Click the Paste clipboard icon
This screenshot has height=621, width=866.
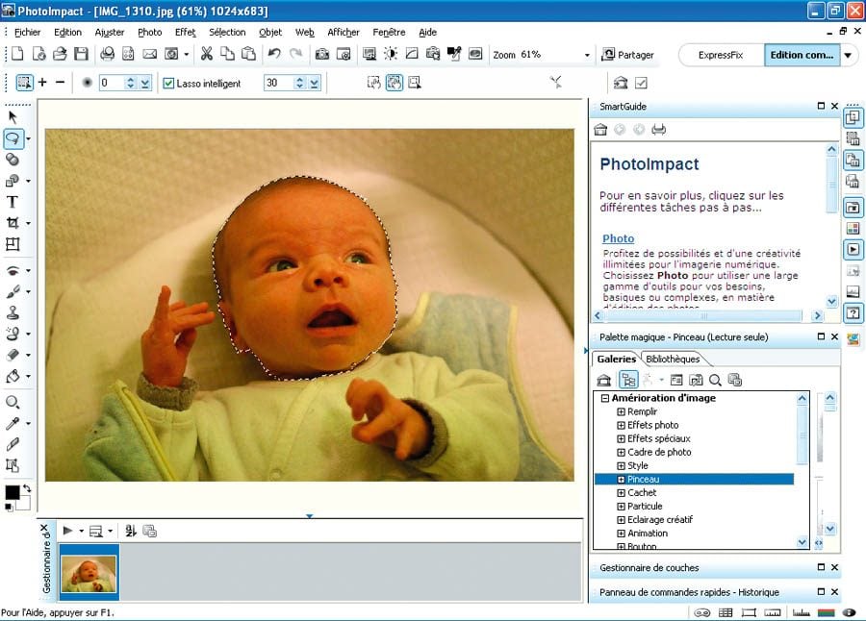pyautogui.click(x=249, y=54)
